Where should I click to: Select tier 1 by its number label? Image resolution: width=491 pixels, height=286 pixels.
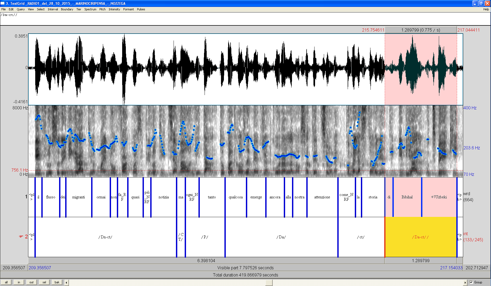coord(26,196)
